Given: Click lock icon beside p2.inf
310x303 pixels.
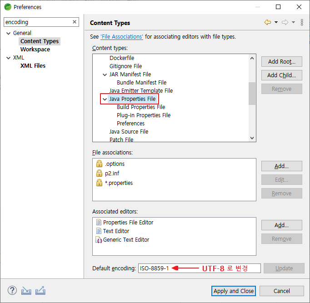Looking at the screenshot, I should click(99, 173).
